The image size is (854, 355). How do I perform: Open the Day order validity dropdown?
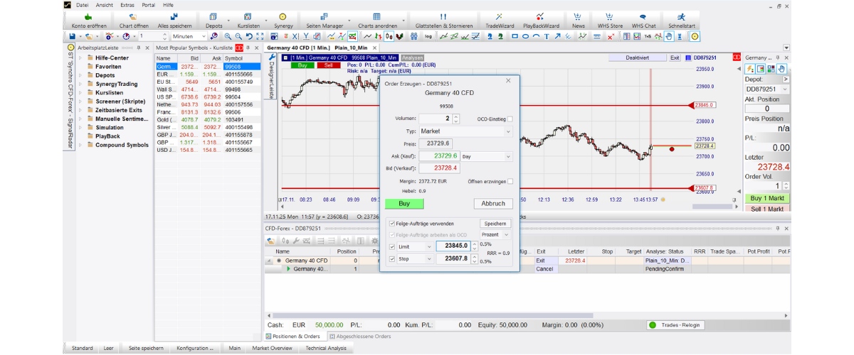[486, 156]
